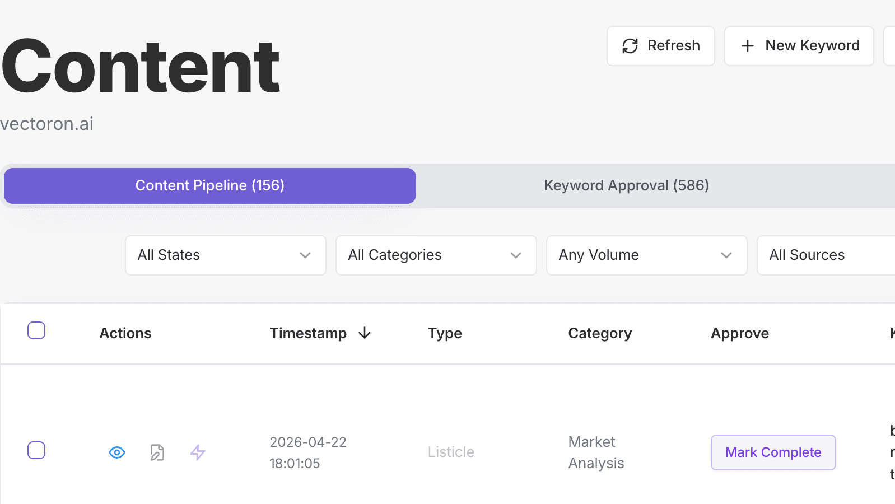Screen dimensions: 895x504
Task: Click the Category column header
Action: pyautogui.click(x=600, y=333)
